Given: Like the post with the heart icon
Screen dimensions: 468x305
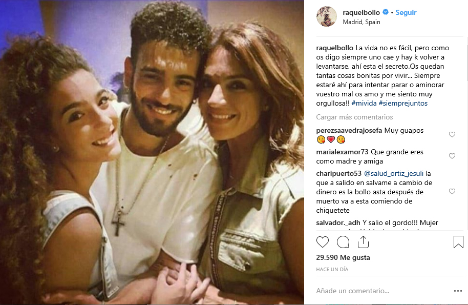Looking at the screenshot, I should click(323, 242).
